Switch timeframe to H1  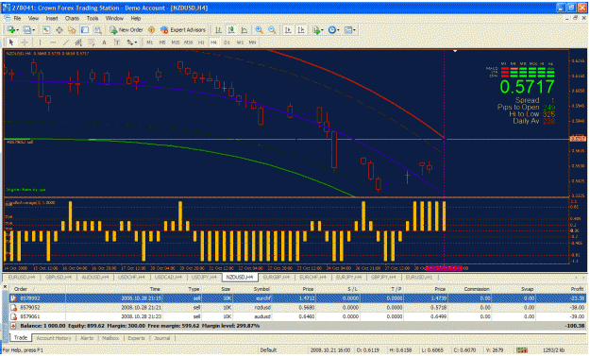(201, 42)
